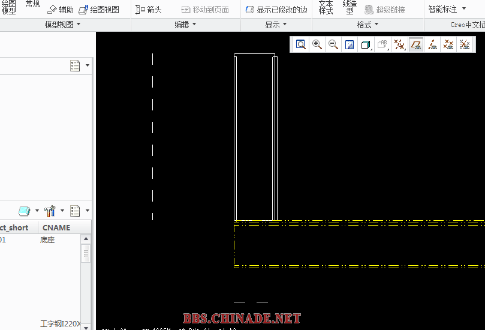The height and width of the screenshot is (330, 485).
Task: Open the dropdown arrow beside show icon
Action: click(37, 211)
